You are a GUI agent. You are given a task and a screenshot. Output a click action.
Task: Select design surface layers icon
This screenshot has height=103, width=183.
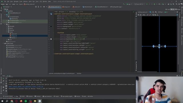pyautogui.click(x=150, y=12)
